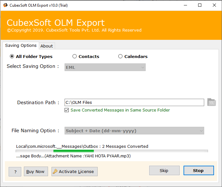Click the Activate License button

coord(74,171)
